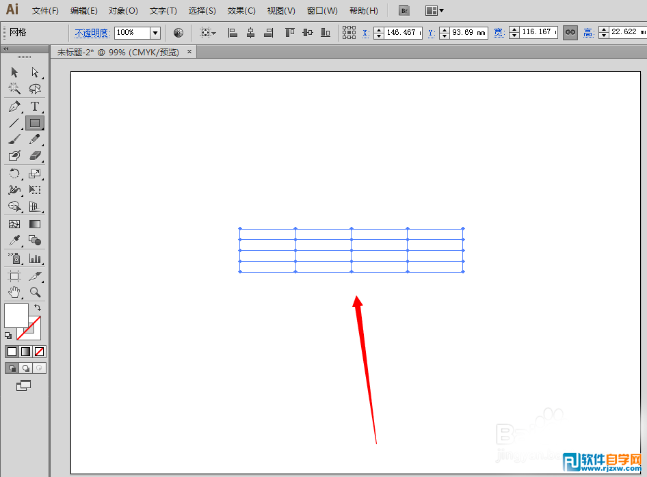Open the arrange documents dropdown
The height and width of the screenshot is (477, 647).
[434, 11]
